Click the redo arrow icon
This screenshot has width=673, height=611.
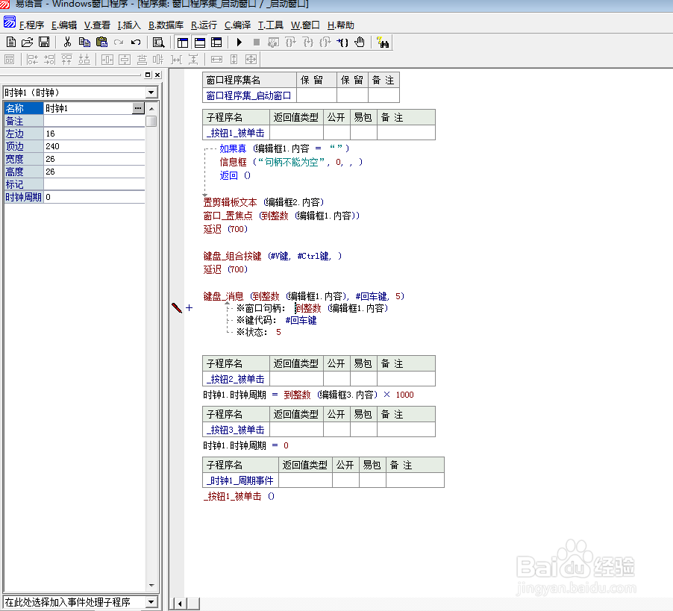[119, 42]
